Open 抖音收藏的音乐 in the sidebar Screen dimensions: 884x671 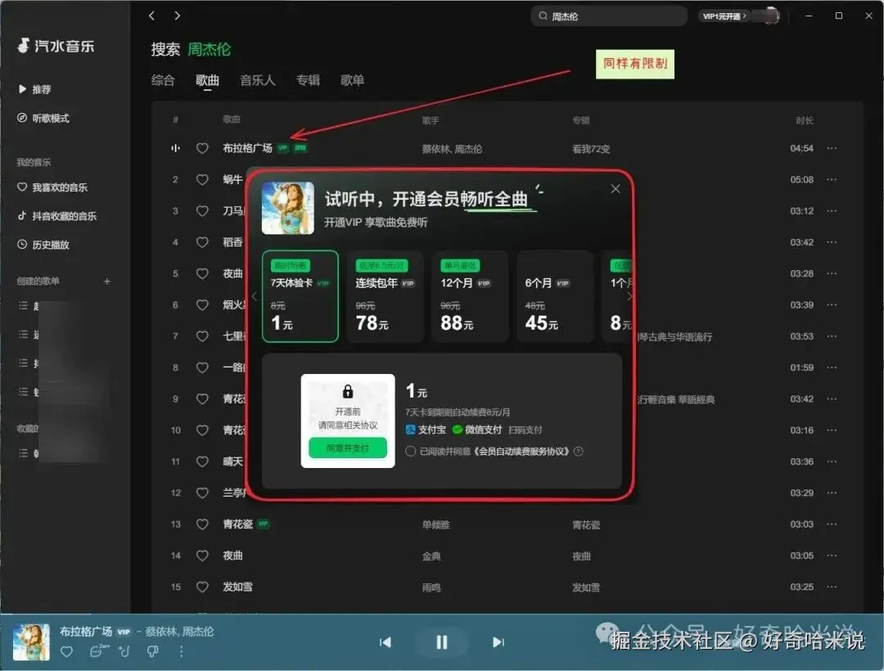pos(57,216)
